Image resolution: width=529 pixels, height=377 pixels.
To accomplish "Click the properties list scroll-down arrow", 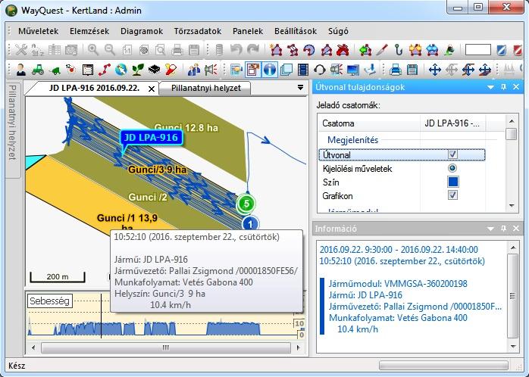I will tap(512, 205).
